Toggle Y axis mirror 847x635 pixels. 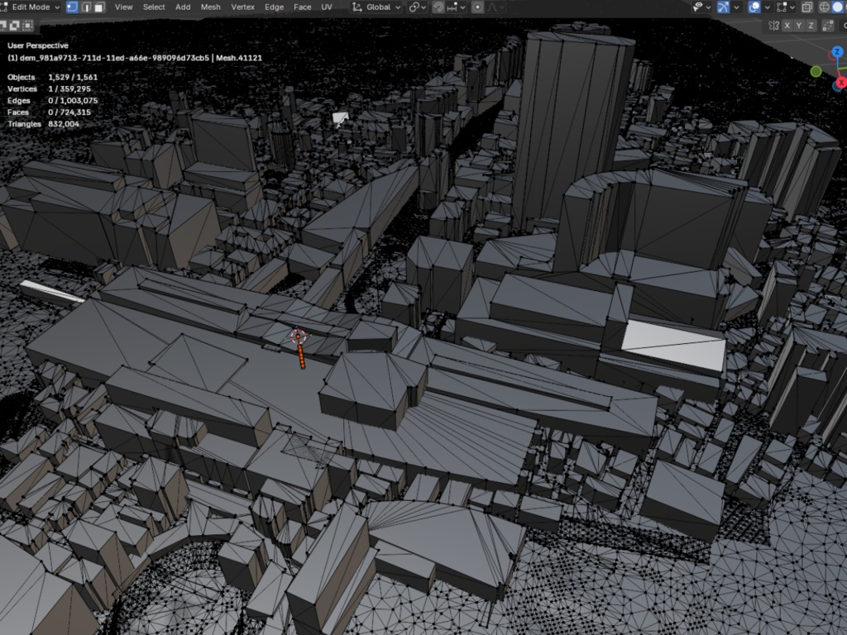click(799, 26)
